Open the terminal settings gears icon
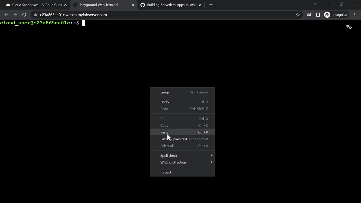The height and width of the screenshot is (203, 361). click(349, 27)
